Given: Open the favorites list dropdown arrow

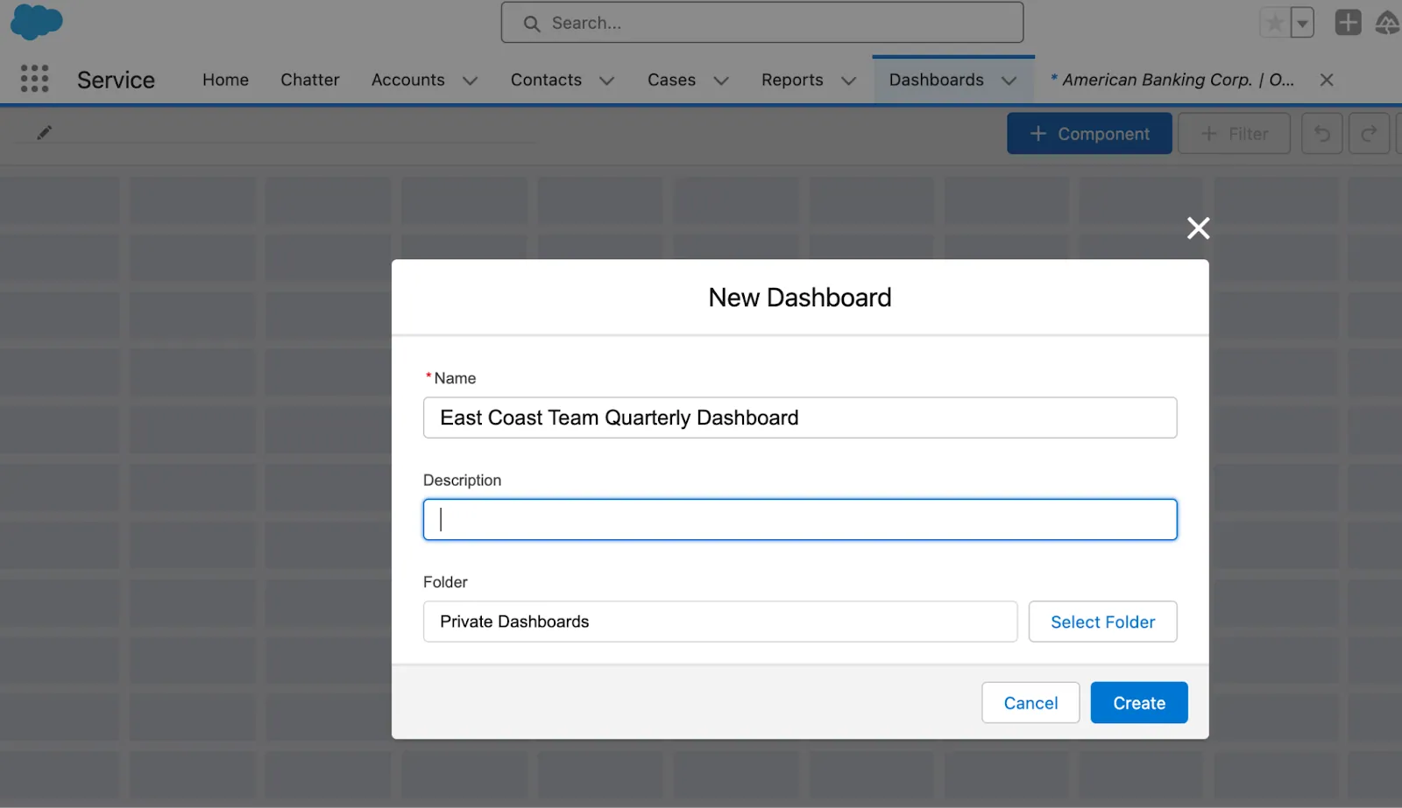Looking at the screenshot, I should click(1302, 24).
